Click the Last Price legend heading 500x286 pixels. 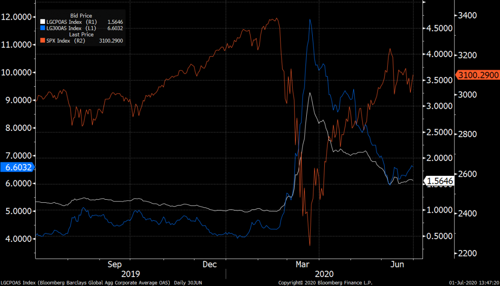81,34
